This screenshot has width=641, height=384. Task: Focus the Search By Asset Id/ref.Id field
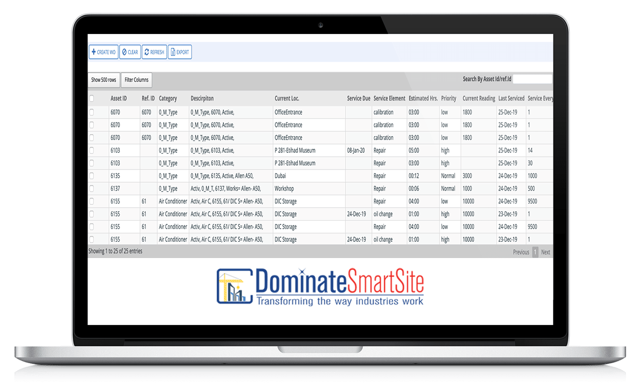point(532,79)
